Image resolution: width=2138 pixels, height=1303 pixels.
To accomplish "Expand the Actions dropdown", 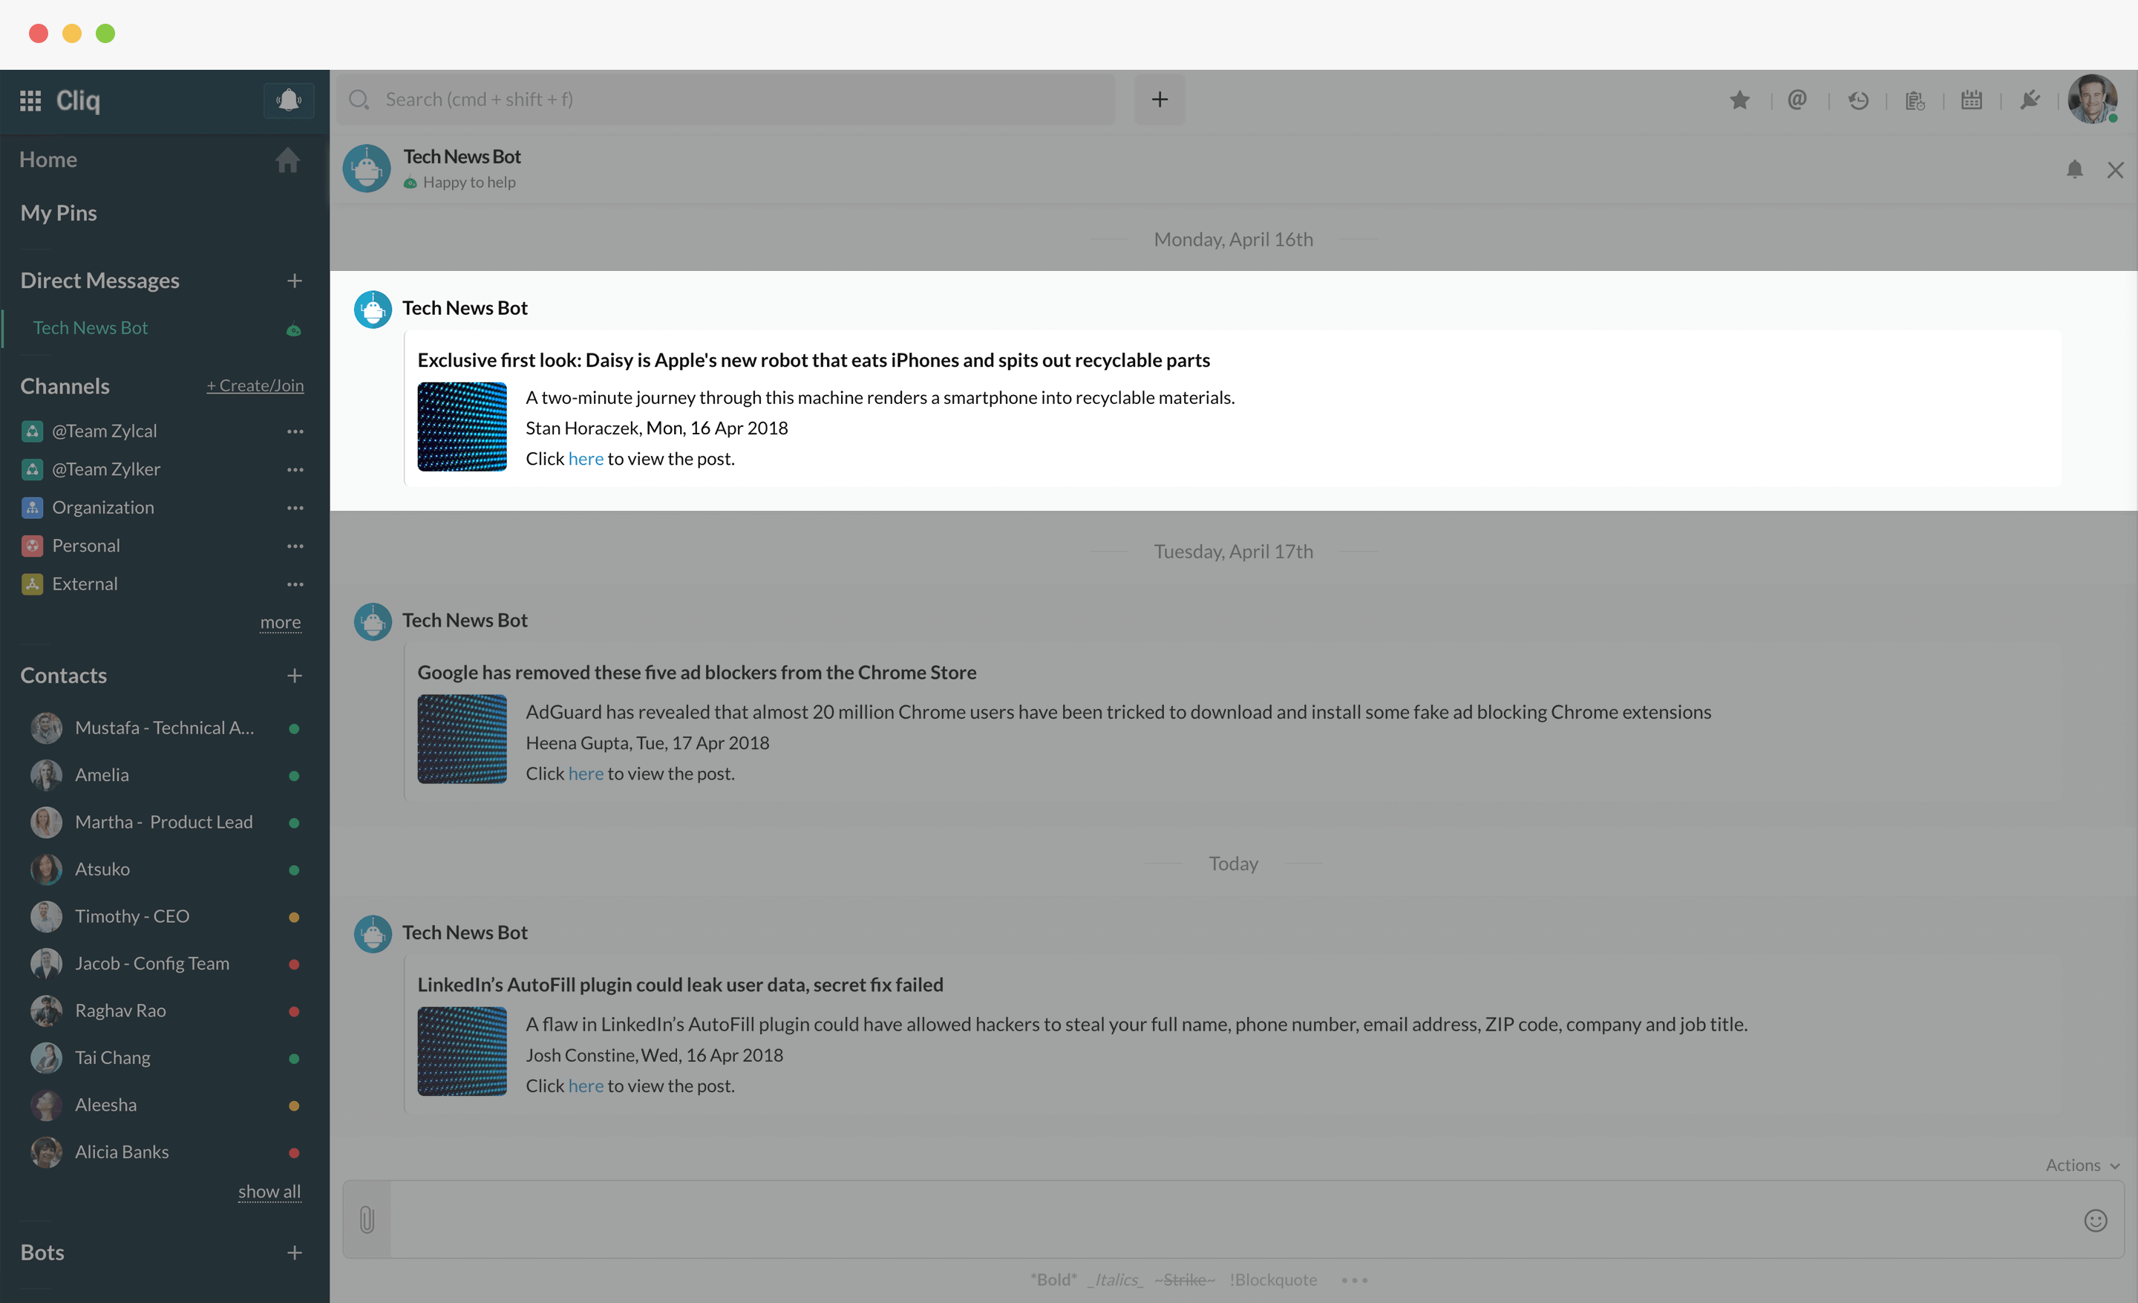I will point(2082,1165).
